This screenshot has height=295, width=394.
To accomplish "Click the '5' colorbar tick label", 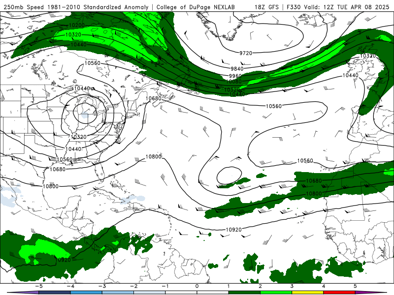I will point(355,286).
